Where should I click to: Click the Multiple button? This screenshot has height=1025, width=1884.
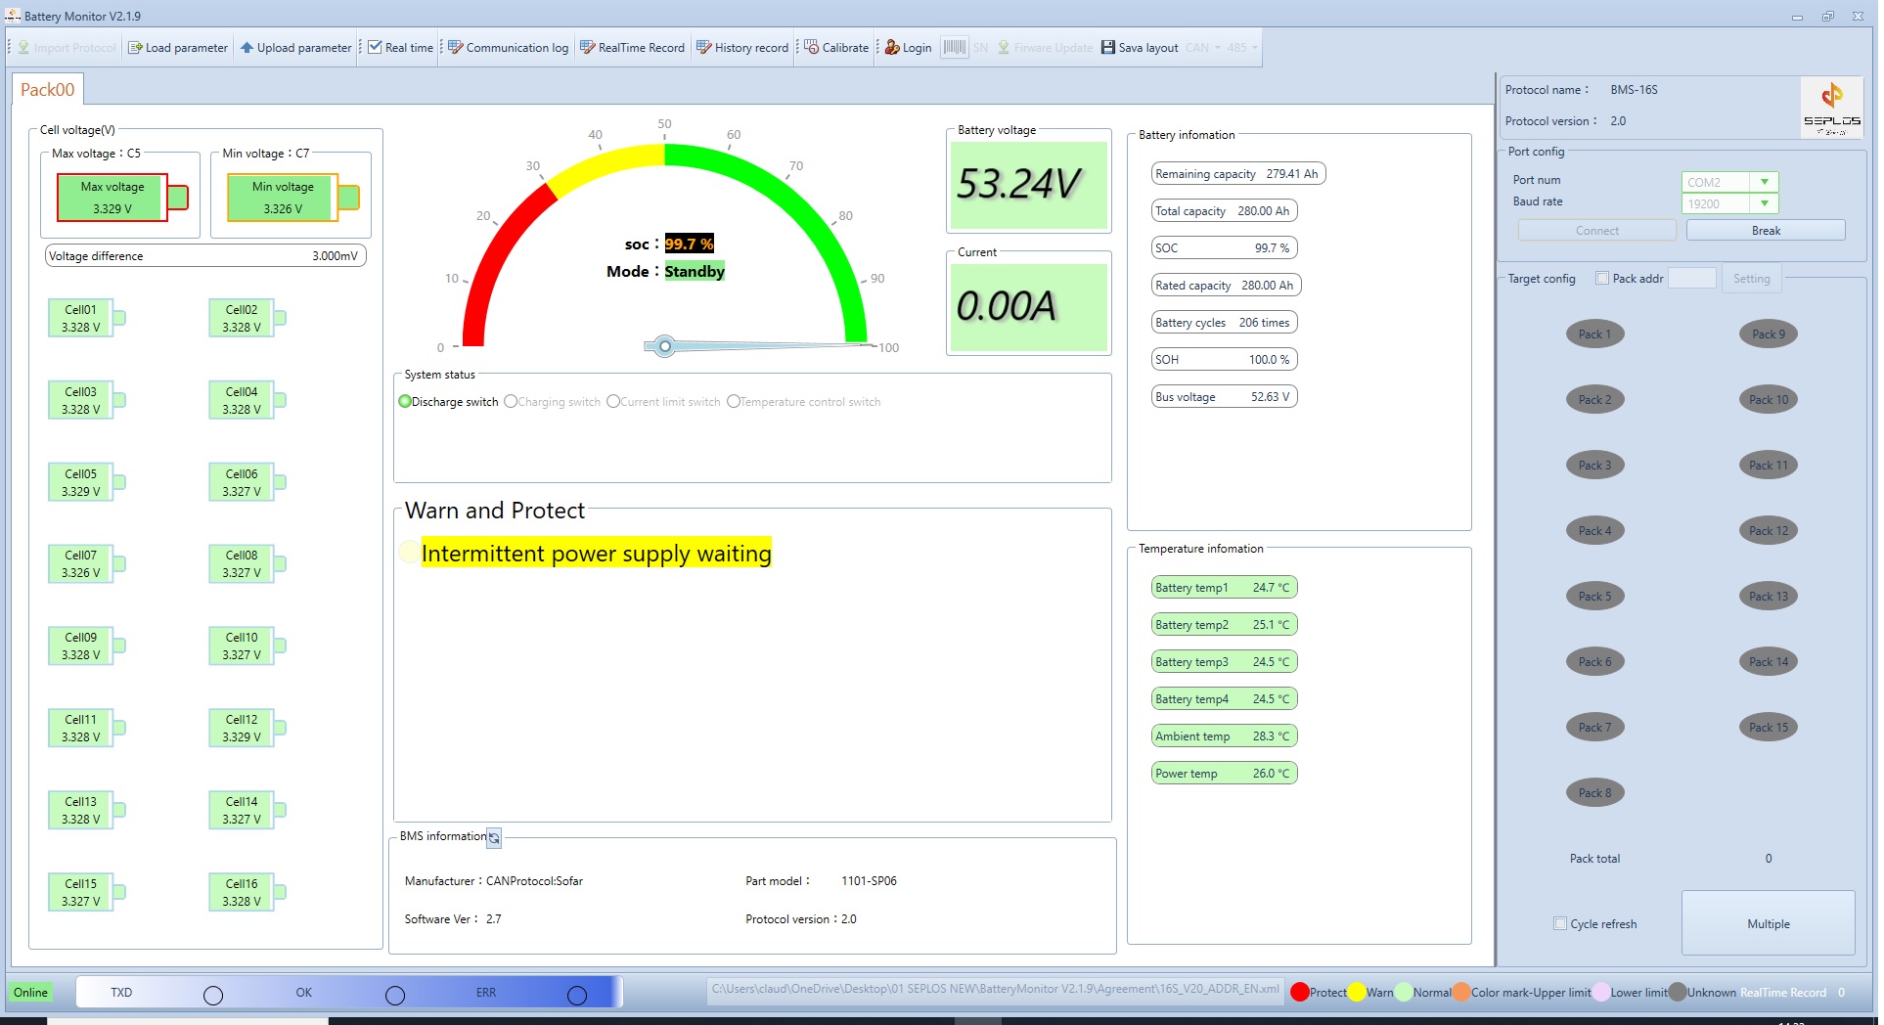1768,923
